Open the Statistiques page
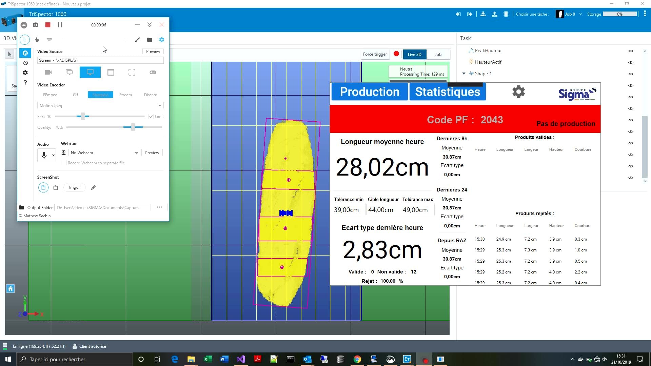This screenshot has height=366, width=651. pos(448,92)
